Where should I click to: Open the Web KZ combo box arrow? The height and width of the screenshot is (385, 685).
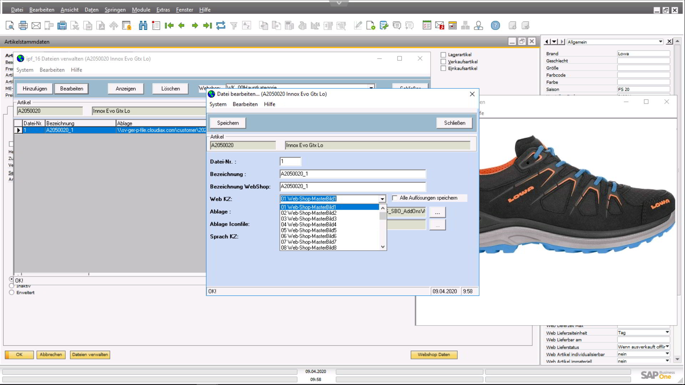point(382,199)
